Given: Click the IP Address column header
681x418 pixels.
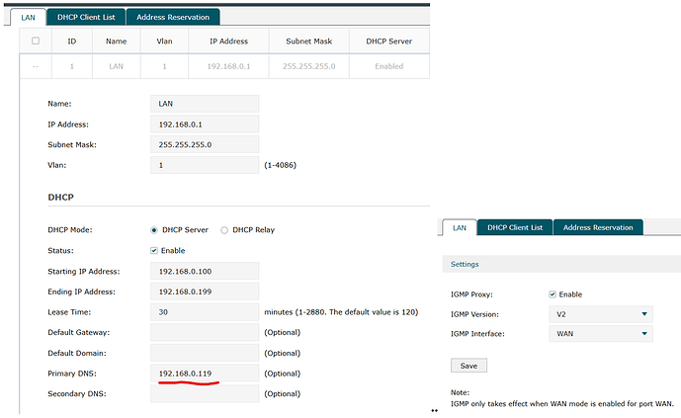Looking at the screenshot, I should (228, 42).
